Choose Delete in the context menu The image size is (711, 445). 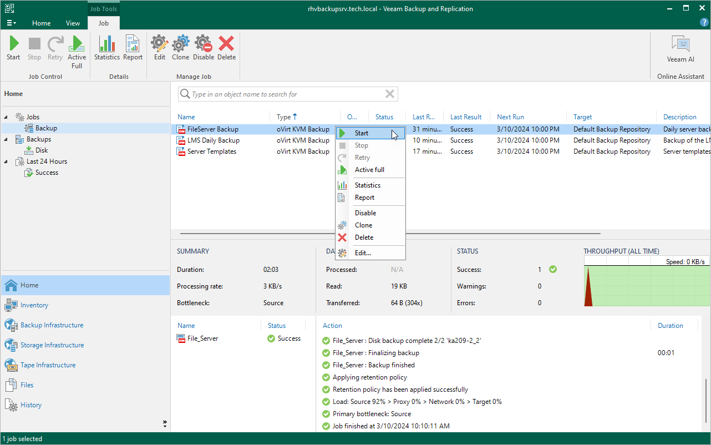coord(370,237)
